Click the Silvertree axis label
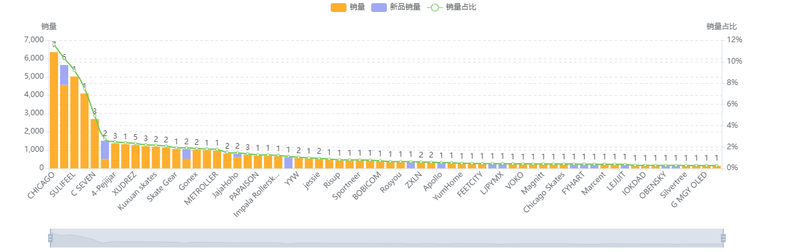 point(672,185)
